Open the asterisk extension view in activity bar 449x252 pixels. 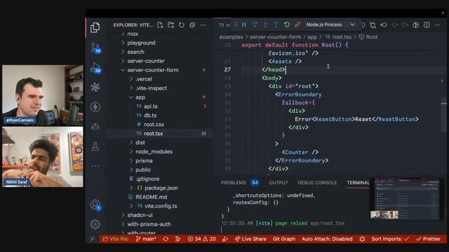coord(95,87)
